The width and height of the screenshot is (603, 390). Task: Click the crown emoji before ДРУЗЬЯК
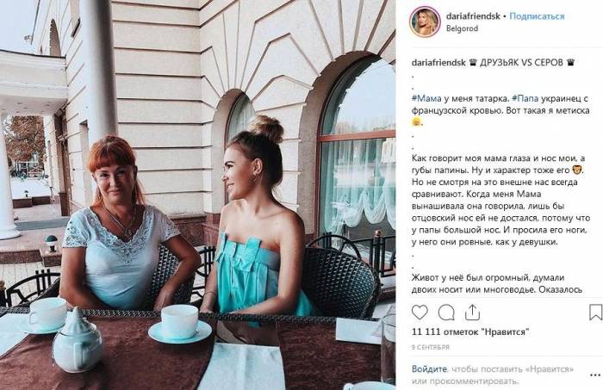tap(473, 62)
